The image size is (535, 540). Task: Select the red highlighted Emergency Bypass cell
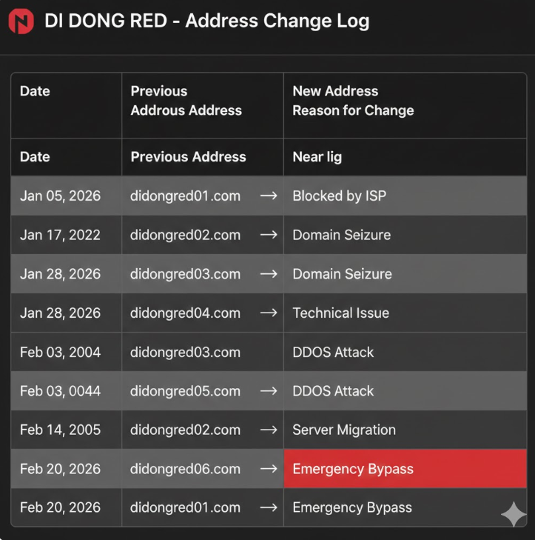[404, 469]
